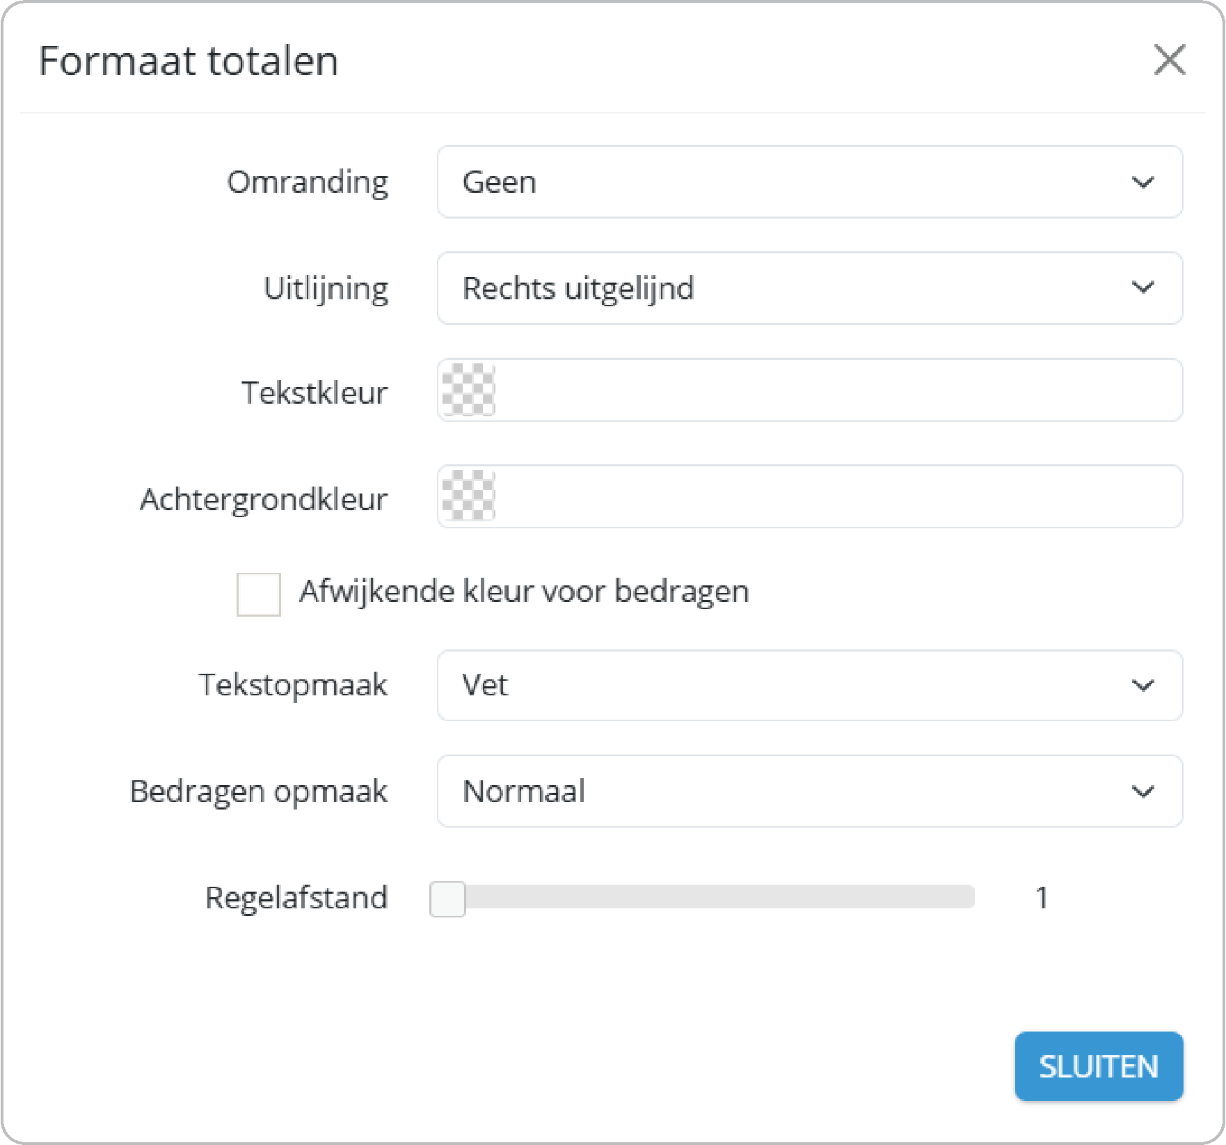This screenshot has height=1145, width=1226.
Task: Expand the Bedragen opmaak dropdown
Action: point(809,791)
